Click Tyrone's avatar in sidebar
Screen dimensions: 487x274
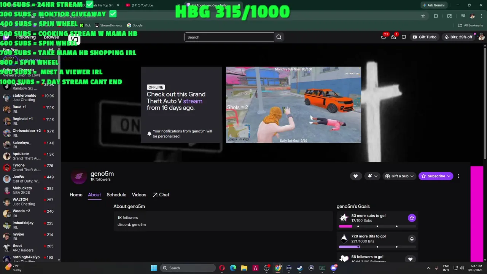pyautogui.click(x=6, y=167)
